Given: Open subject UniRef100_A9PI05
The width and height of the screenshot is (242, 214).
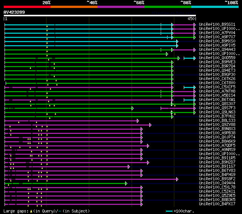Looking at the screenshot, I should pos(217,46).
